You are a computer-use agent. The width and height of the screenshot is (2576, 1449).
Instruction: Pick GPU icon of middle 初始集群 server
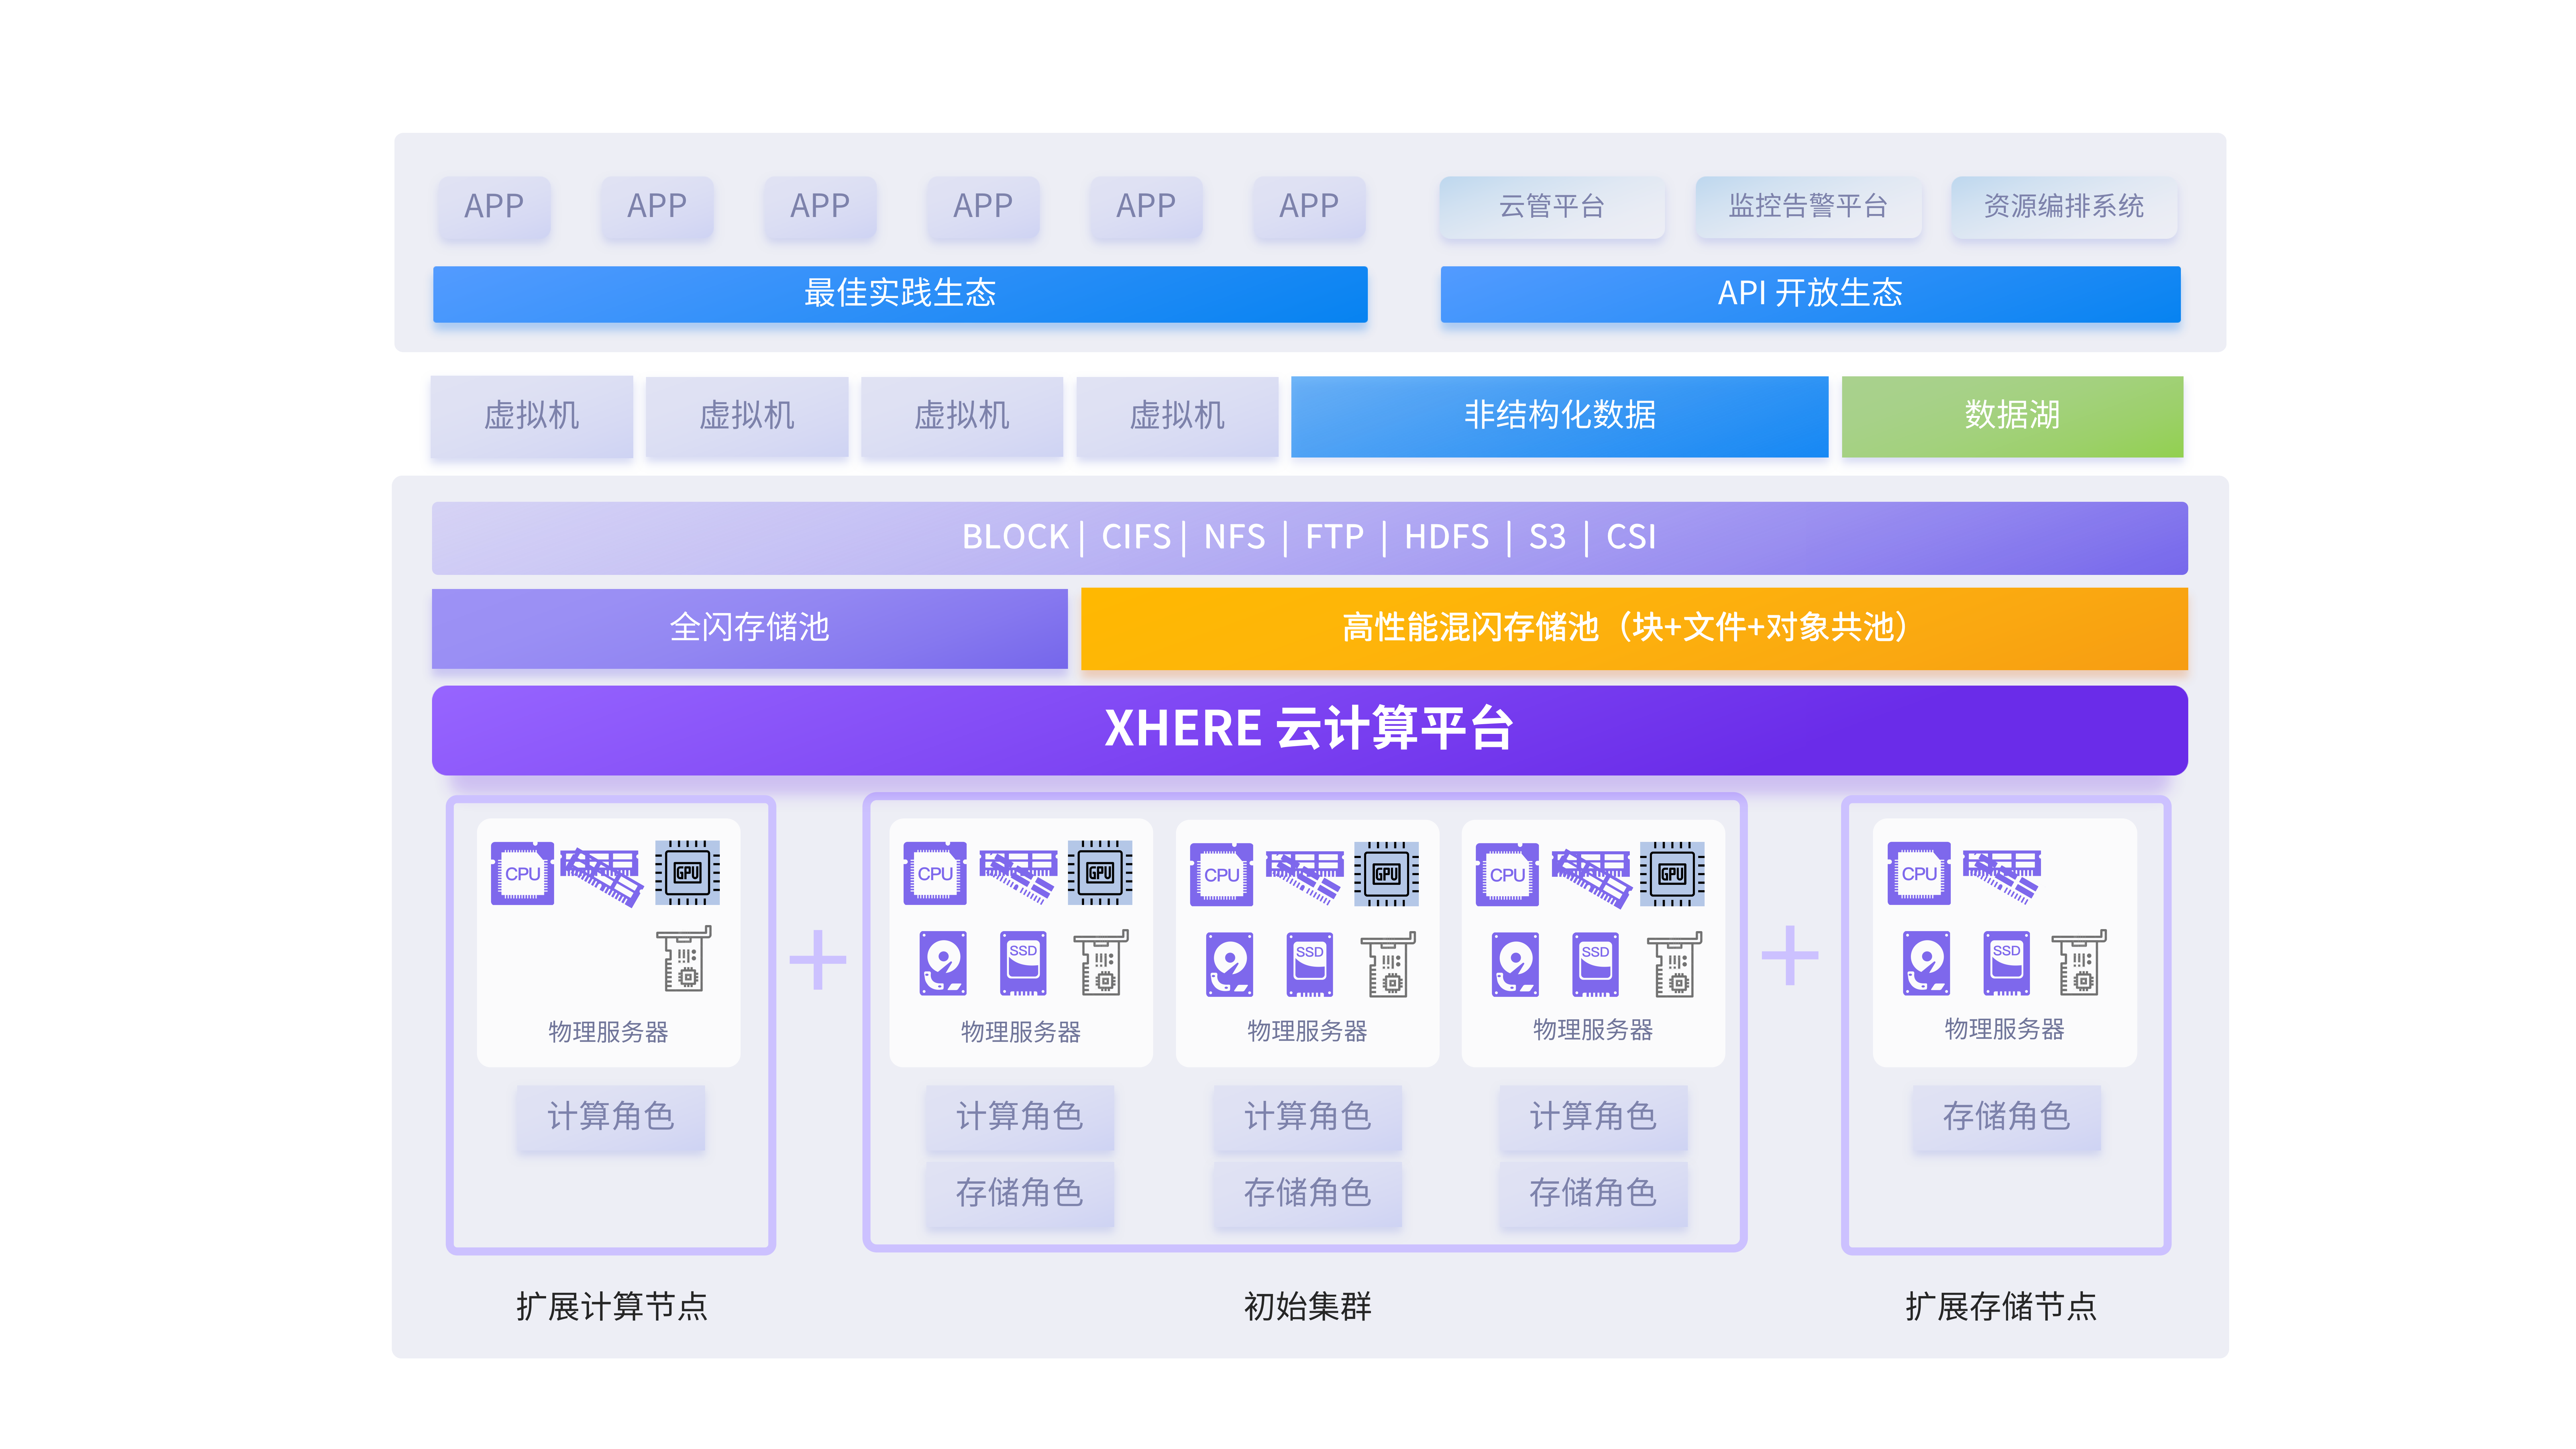1386,874
